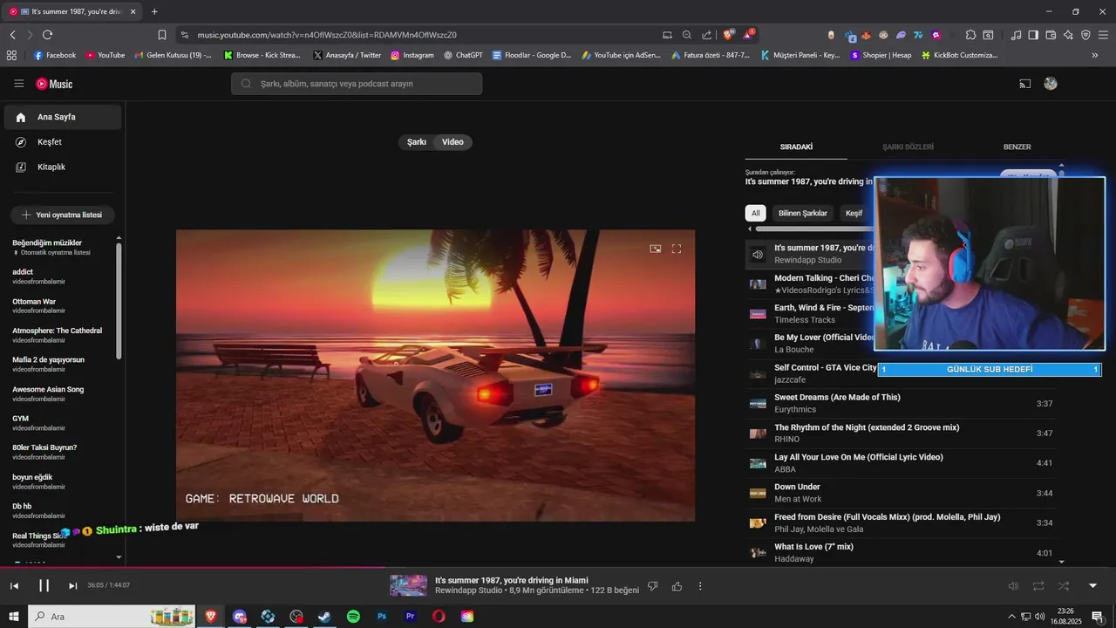Screen dimensions: 1116x628
Task: Enable picture-in-picture mini player on video
Action: (x=656, y=249)
